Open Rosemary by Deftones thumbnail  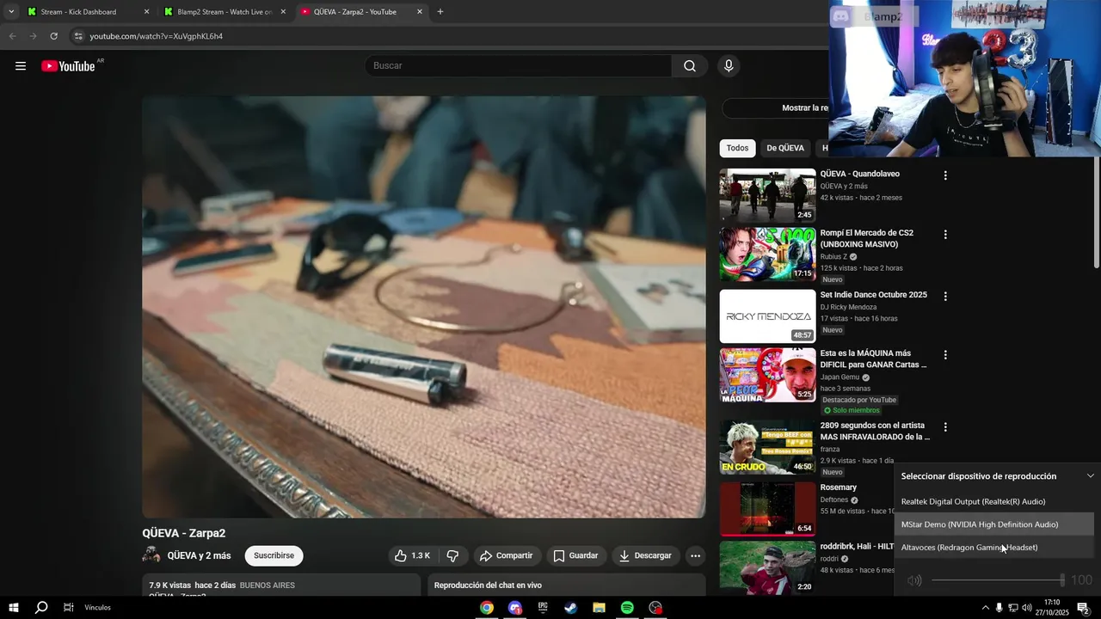(767, 509)
